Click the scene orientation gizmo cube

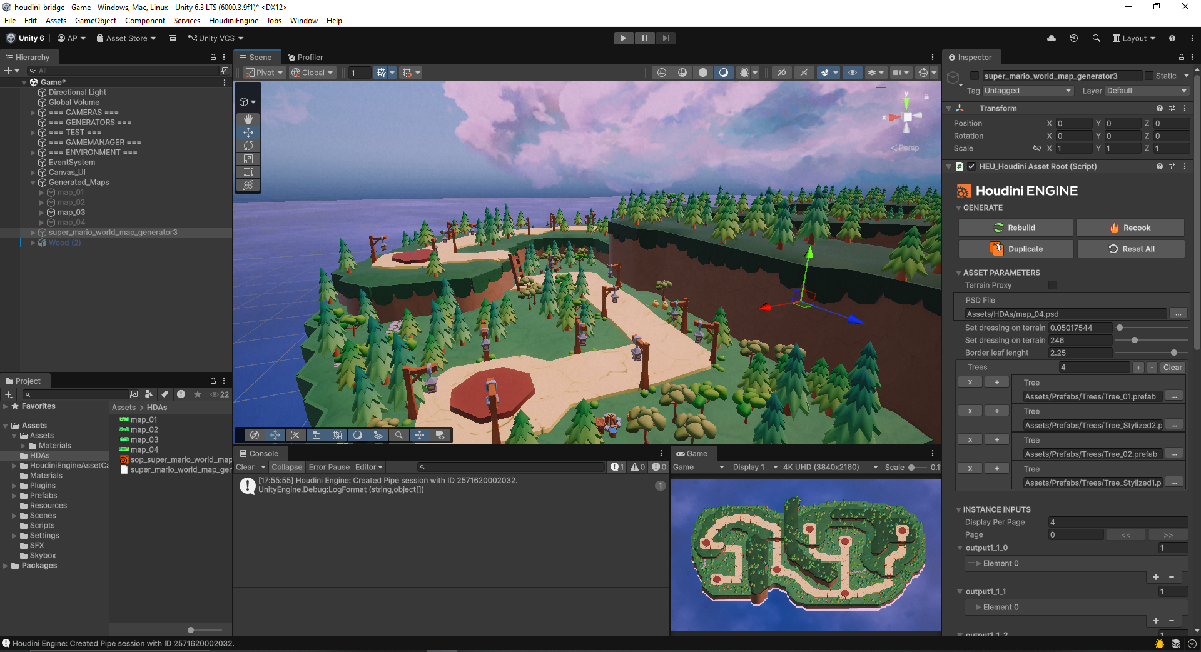click(x=907, y=117)
